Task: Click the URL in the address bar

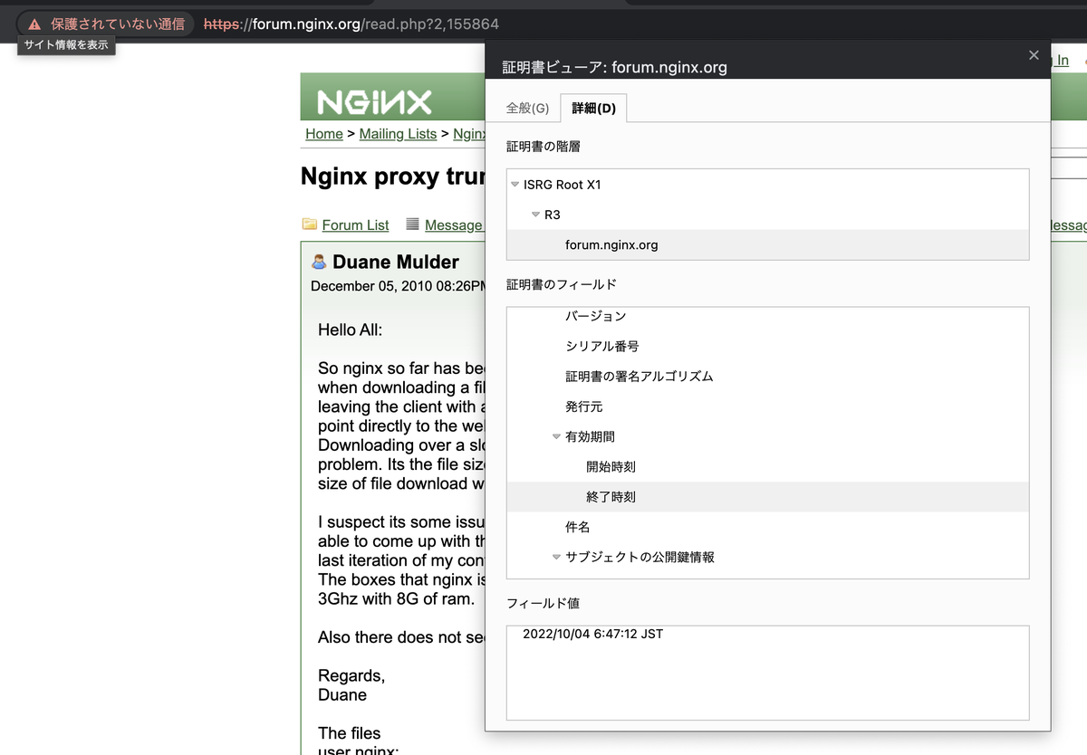Action: [x=351, y=24]
